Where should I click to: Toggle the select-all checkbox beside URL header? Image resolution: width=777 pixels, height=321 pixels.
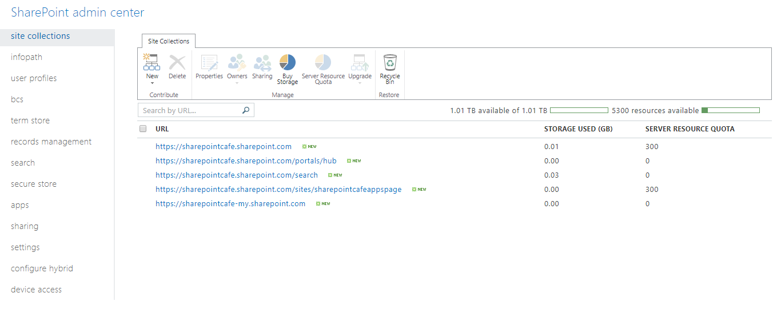tap(143, 129)
